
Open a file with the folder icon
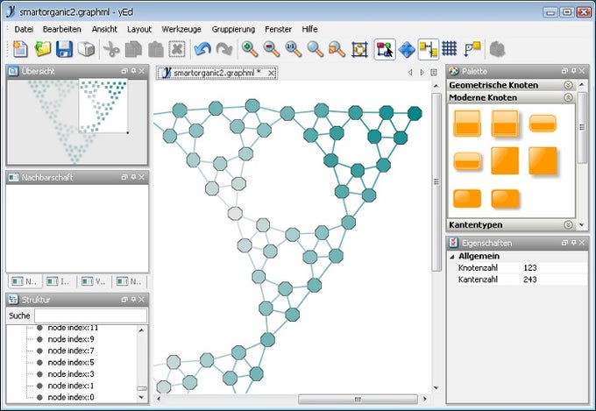(x=42, y=49)
